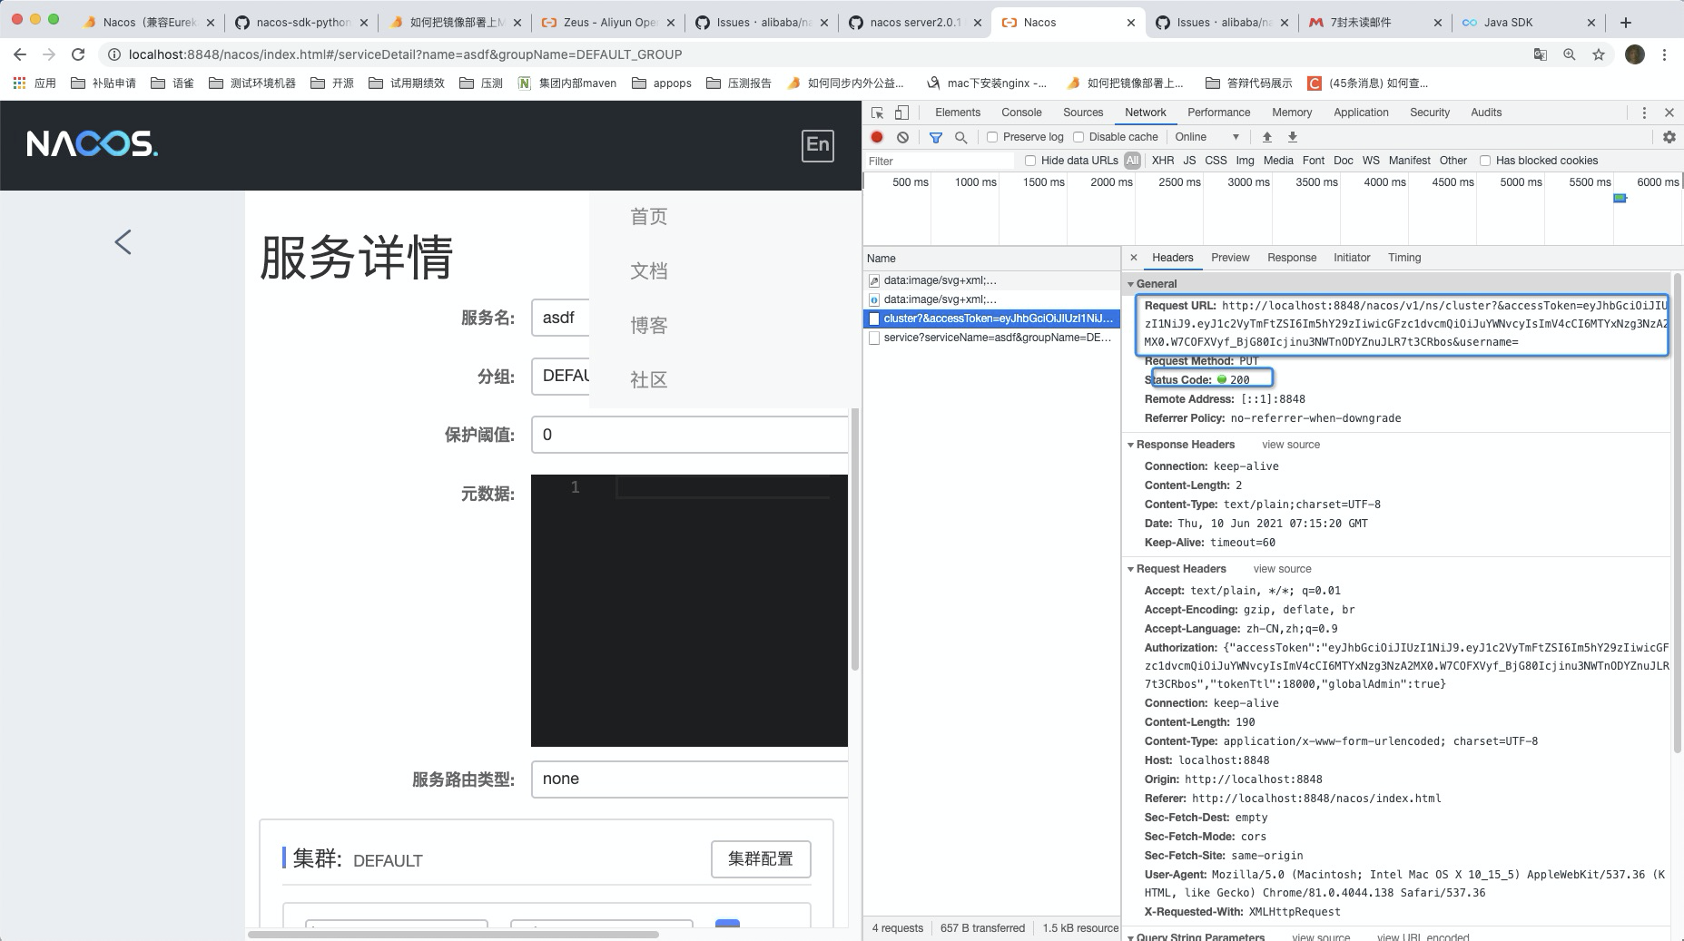This screenshot has width=1684, height=941.
Task: Select the DevTools inspect element icon
Action: tap(877, 113)
